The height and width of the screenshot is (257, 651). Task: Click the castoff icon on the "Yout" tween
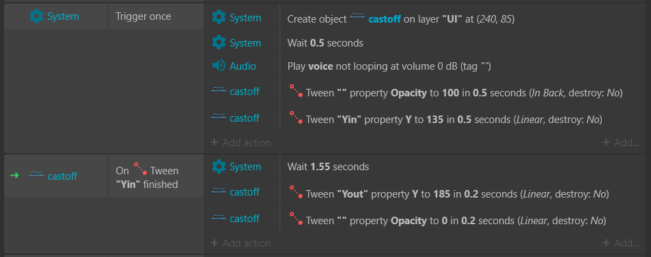219,191
